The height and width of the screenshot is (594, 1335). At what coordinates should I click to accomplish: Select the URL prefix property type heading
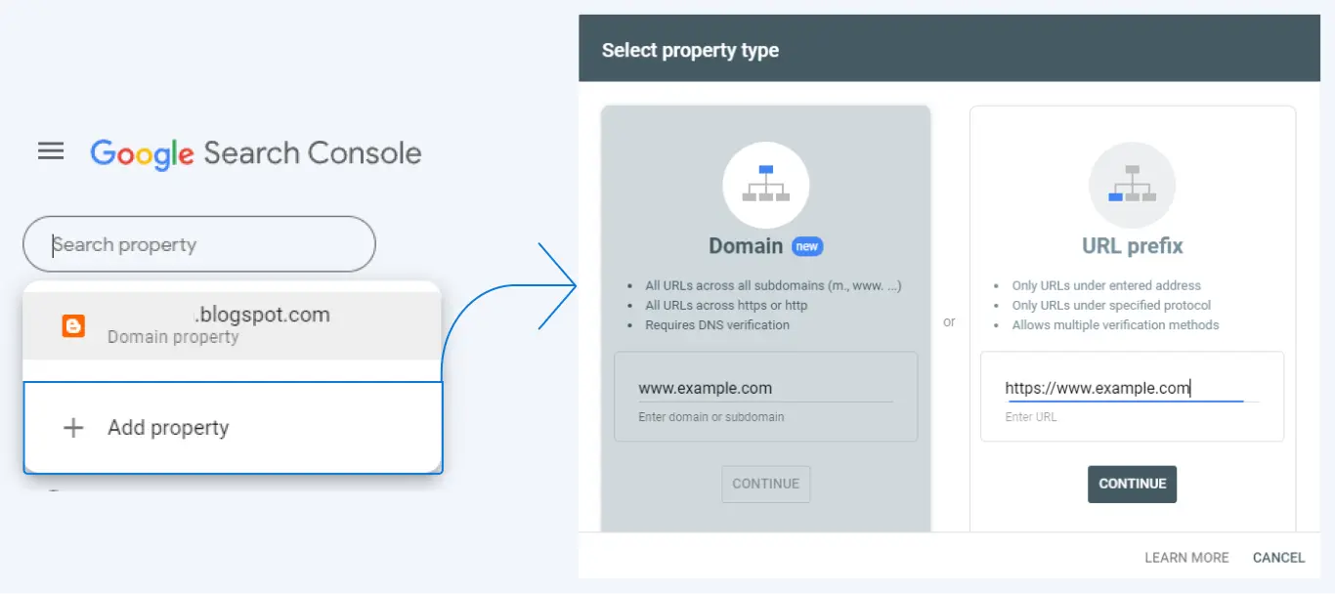pos(1132,246)
